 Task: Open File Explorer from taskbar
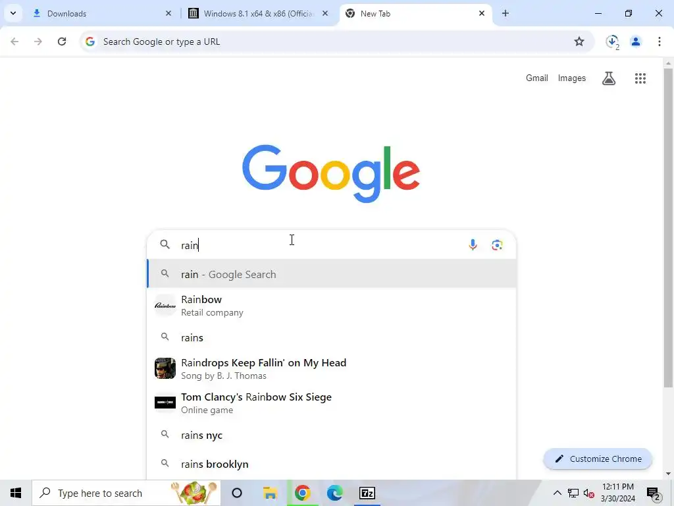[x=270, y=493]
